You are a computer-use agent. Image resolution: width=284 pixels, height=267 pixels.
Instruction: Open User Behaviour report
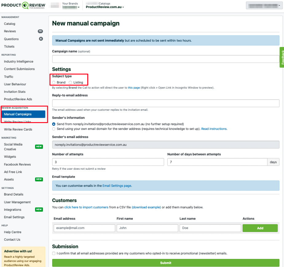coord(15,84)
